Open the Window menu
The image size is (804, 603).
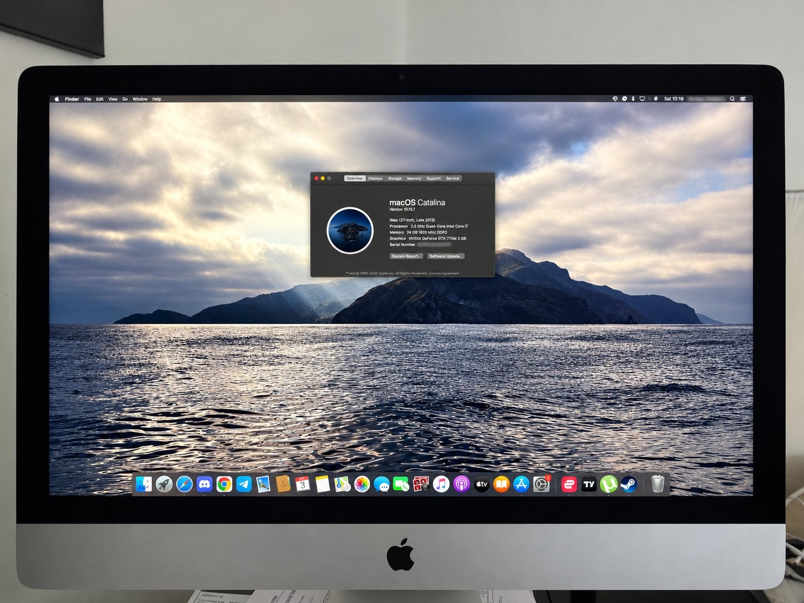140,99
